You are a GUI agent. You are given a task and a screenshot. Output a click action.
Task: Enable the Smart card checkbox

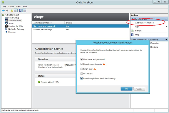[x=81, y=69]
